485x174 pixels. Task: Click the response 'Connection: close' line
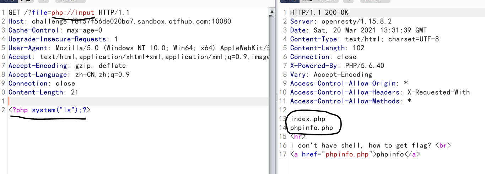click(323, 57)
